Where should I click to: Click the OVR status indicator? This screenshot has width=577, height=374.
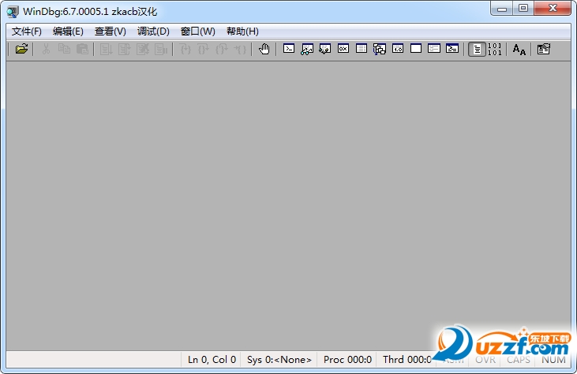pos(485,360)
